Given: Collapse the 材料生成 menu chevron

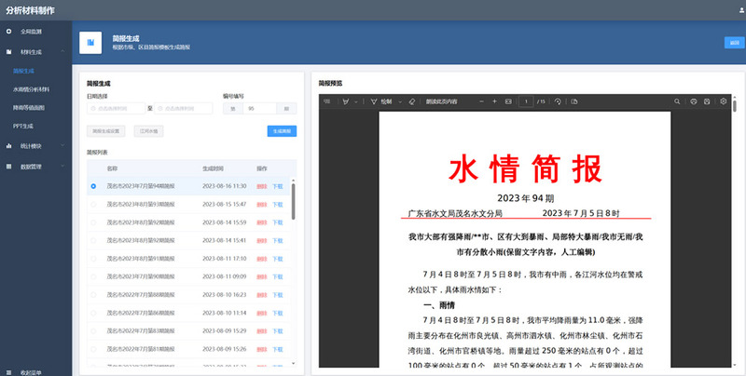Looking at the screenshot, I should 62,51.
